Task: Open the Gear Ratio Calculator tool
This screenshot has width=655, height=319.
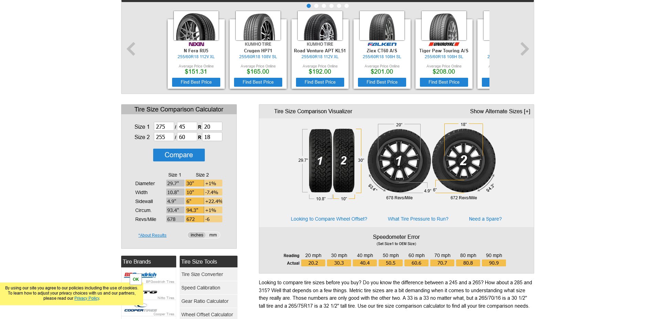Action: pyautogui.click(x=205, y=301)
